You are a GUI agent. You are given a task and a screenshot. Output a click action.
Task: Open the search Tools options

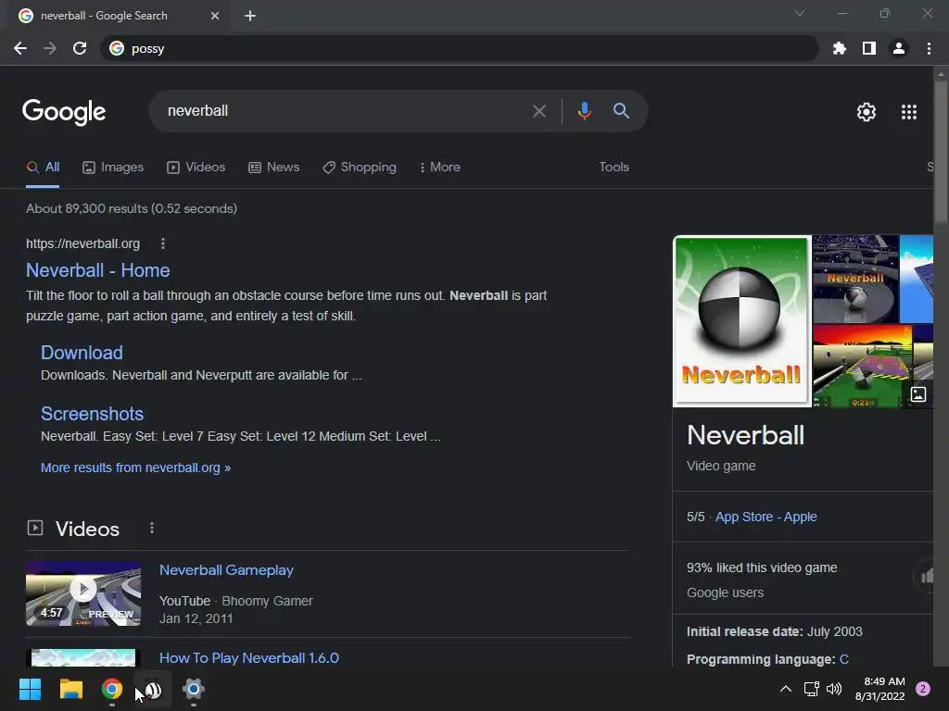pos(614,167)
